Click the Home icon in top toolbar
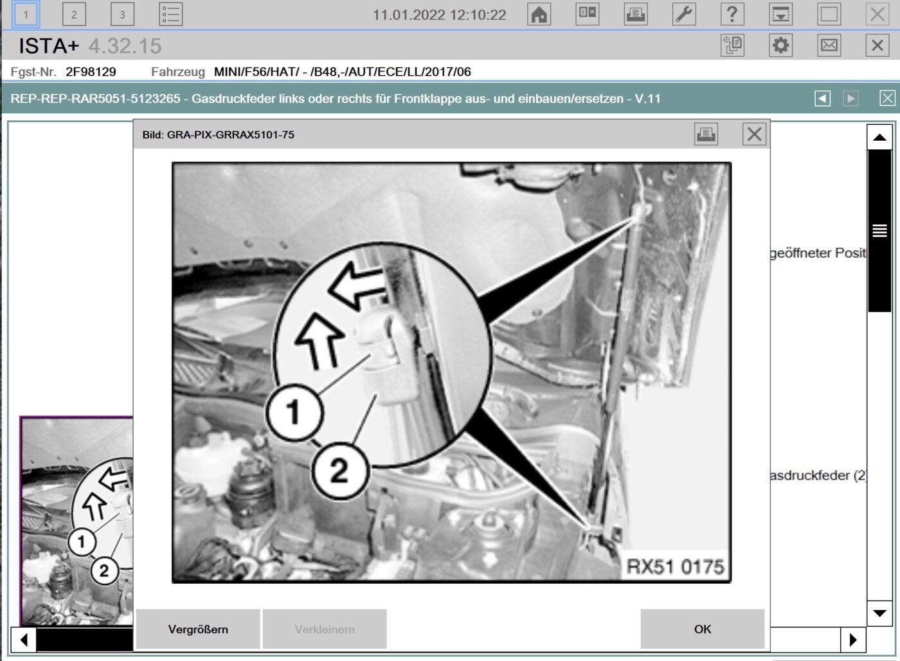This screenshot has height=661, width=900. point(539,14)
